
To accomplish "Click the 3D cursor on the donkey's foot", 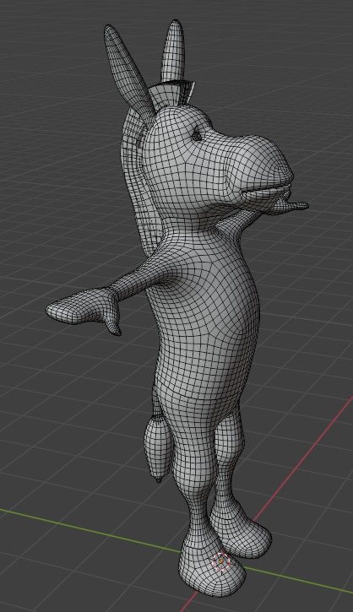I will pos(221,561).
